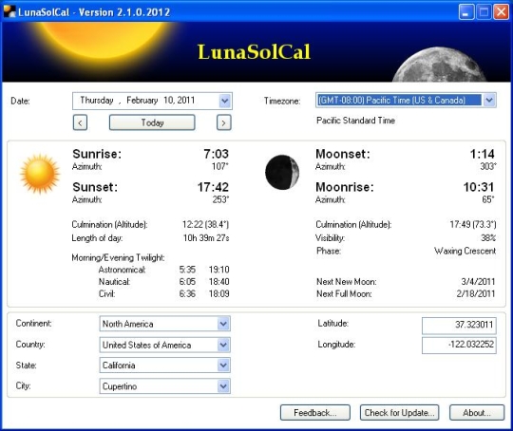Viewport: 513px width, 431px height.
Task: Expand the State dropdown showing California
Action: click(x=223, y=365)
